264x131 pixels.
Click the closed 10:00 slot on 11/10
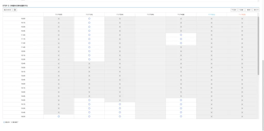point(59,19)
